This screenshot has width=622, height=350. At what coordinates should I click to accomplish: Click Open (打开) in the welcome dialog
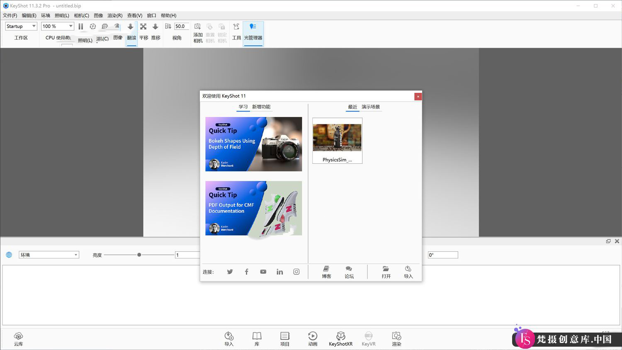386,272
